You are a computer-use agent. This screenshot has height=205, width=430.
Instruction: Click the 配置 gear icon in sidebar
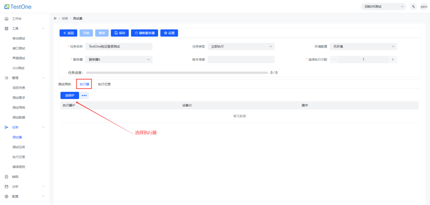[x=6, y=197]
